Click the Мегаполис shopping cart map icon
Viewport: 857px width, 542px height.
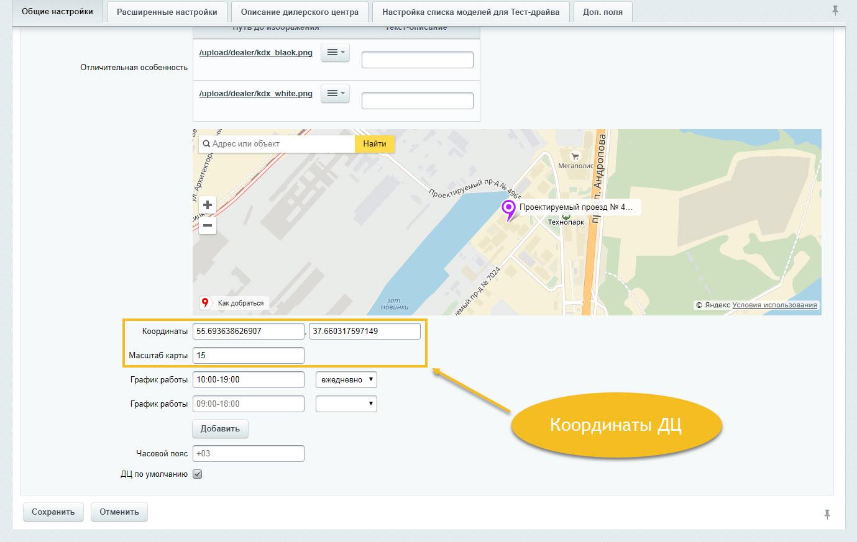click(x=575, y=156)
